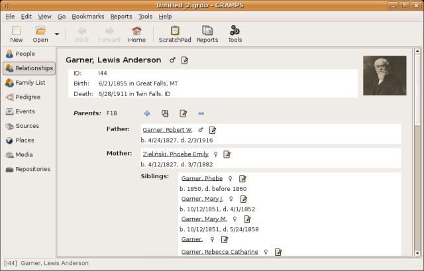Open the Sources view in sidebar
424x271 pixels.
[28, 126]
